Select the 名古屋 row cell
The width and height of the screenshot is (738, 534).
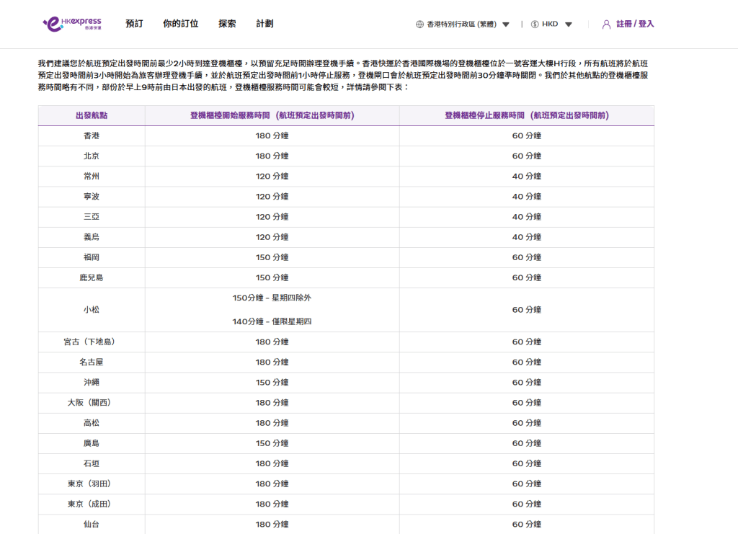tap(92, 362)
